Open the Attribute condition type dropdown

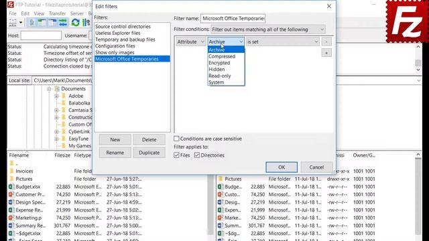190,42
